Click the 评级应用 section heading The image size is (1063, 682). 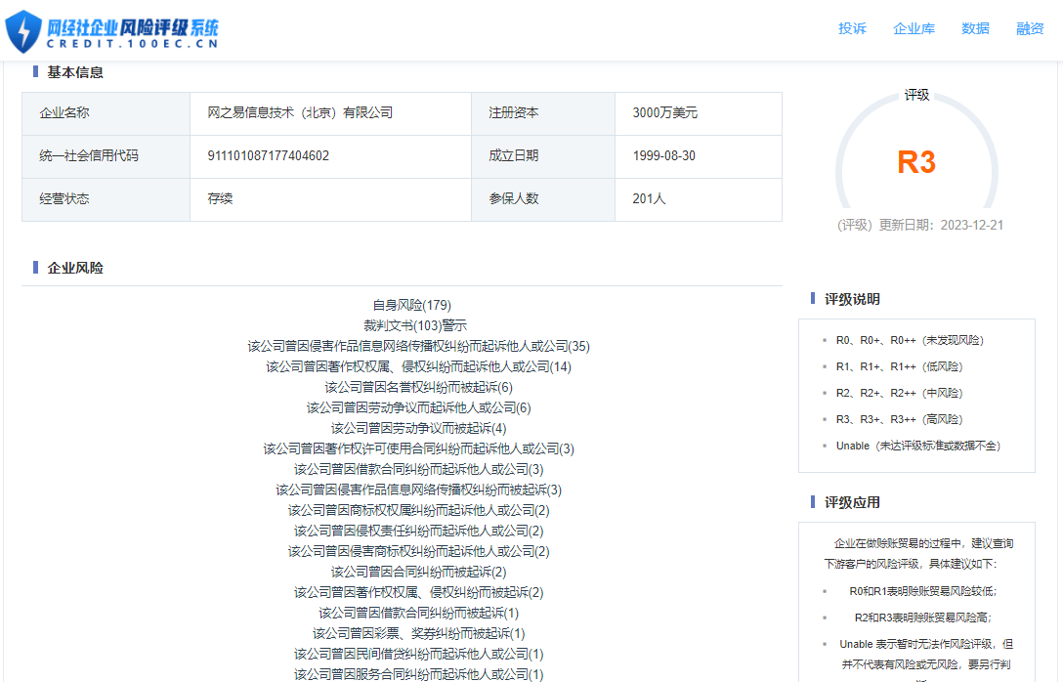tap(852, 502)
